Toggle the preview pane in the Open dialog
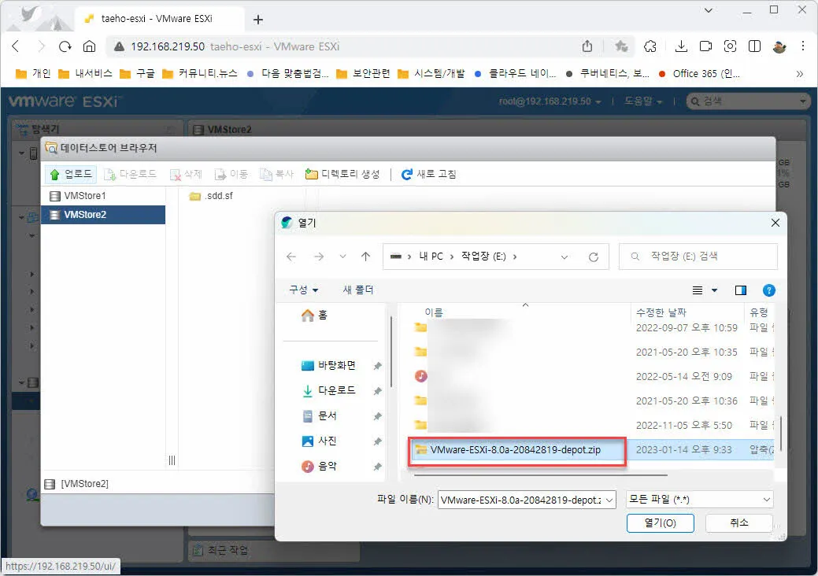818x576 pixels. (740, 290)
